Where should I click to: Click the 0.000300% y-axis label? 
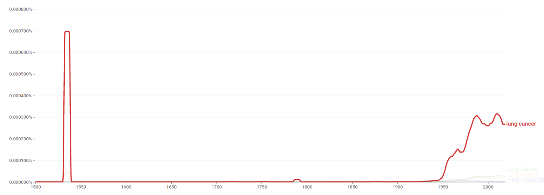[x=21, y=117]
